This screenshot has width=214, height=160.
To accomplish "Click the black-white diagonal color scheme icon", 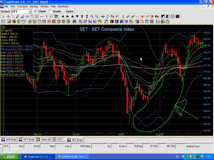I will point(163,17).
